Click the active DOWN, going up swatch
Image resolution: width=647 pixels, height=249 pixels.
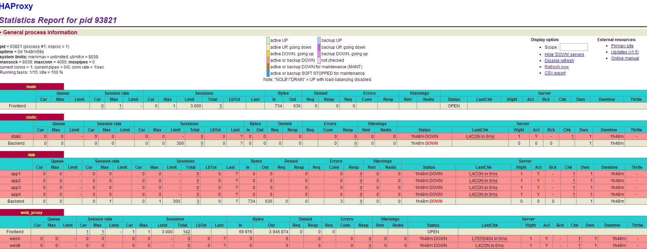(268, 54)
